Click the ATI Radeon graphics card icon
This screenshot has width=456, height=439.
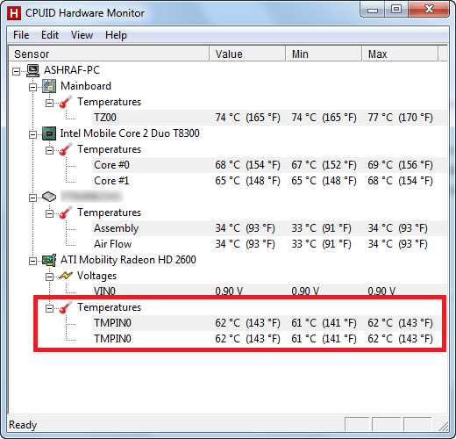click(x=49, y=260)
